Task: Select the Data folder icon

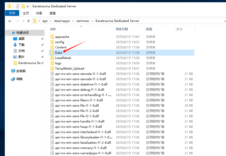Action: tap(52, 53)
